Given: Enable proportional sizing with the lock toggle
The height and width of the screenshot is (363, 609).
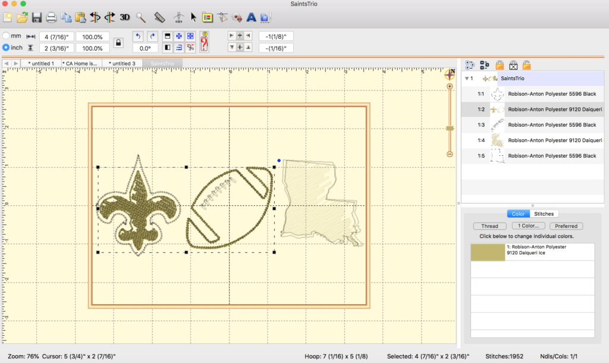Looking at the screenshot, I should (118, 42).
